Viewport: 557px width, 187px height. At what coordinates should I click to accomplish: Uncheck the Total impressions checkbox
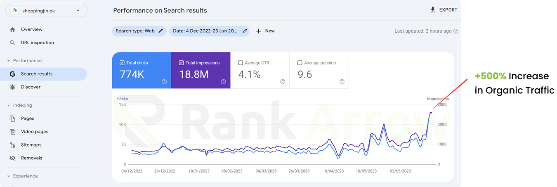tap(181, 63)
